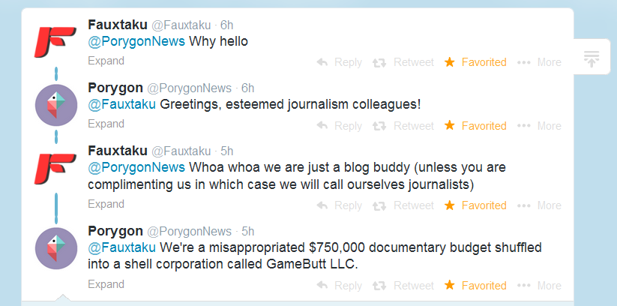This screenshot has height=306, width=617.
Task: Click the Fauxtaku avatar on 'Whoa whoa' tweet
Action: tap(55, 169)
